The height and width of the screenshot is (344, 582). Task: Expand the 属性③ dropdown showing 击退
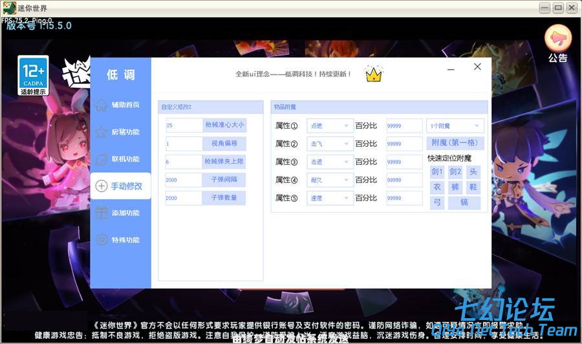pyautogui.click(x=330, y=162)
